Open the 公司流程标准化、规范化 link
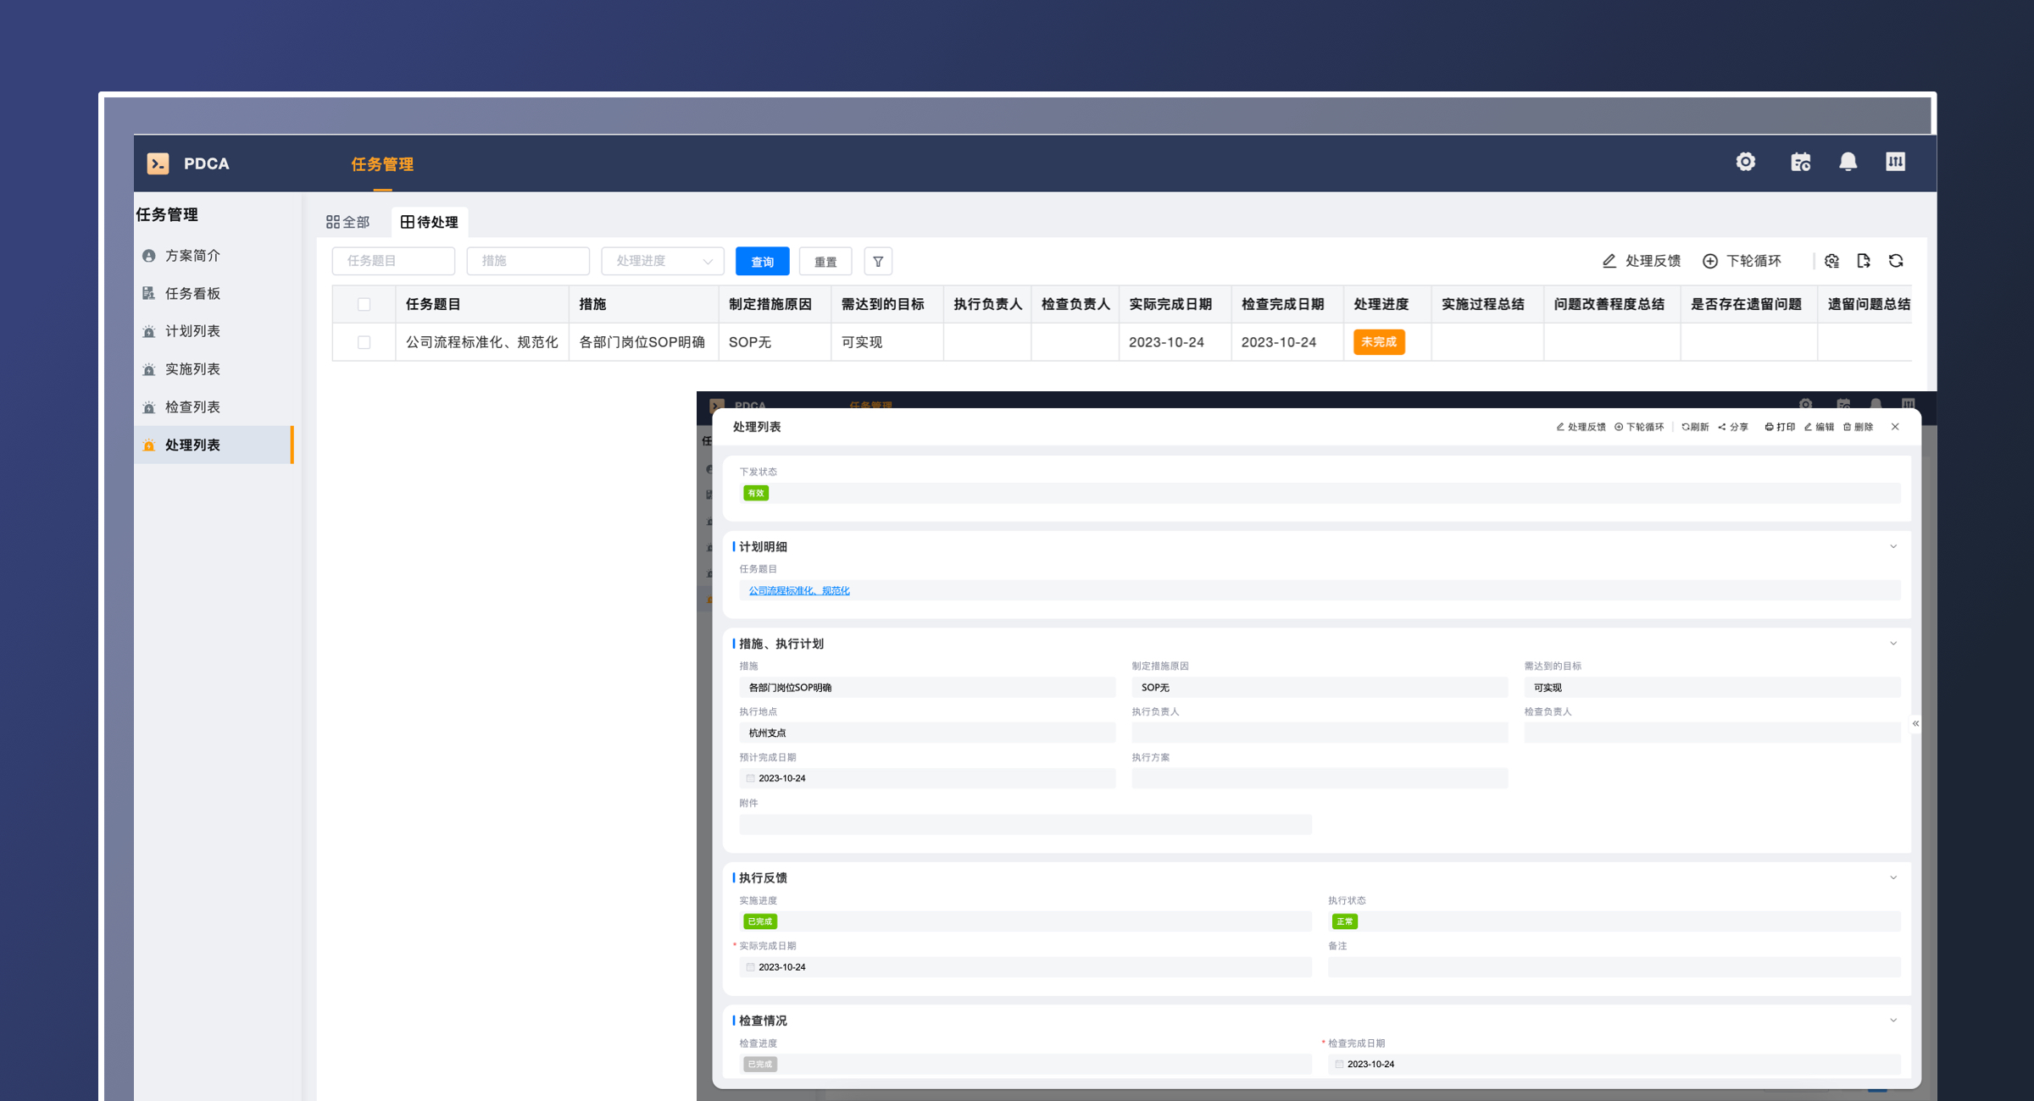 798,590
